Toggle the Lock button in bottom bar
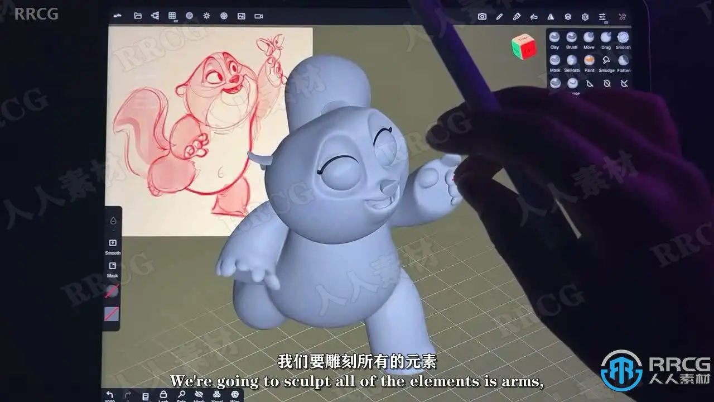The image size is (714, 402). pos(163,396)
